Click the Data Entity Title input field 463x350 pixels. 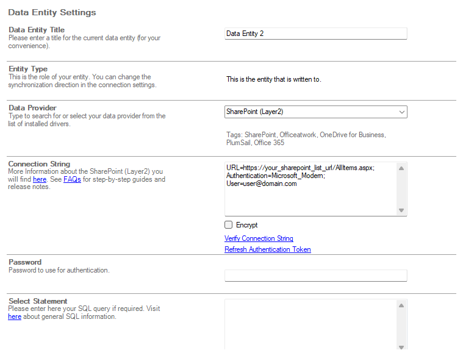pyautogui.click(x=315, y=34)
